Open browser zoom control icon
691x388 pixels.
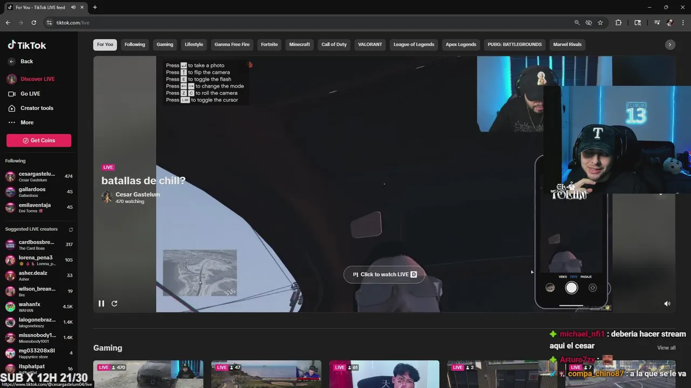pyautogui.click(x=577, y=23)
